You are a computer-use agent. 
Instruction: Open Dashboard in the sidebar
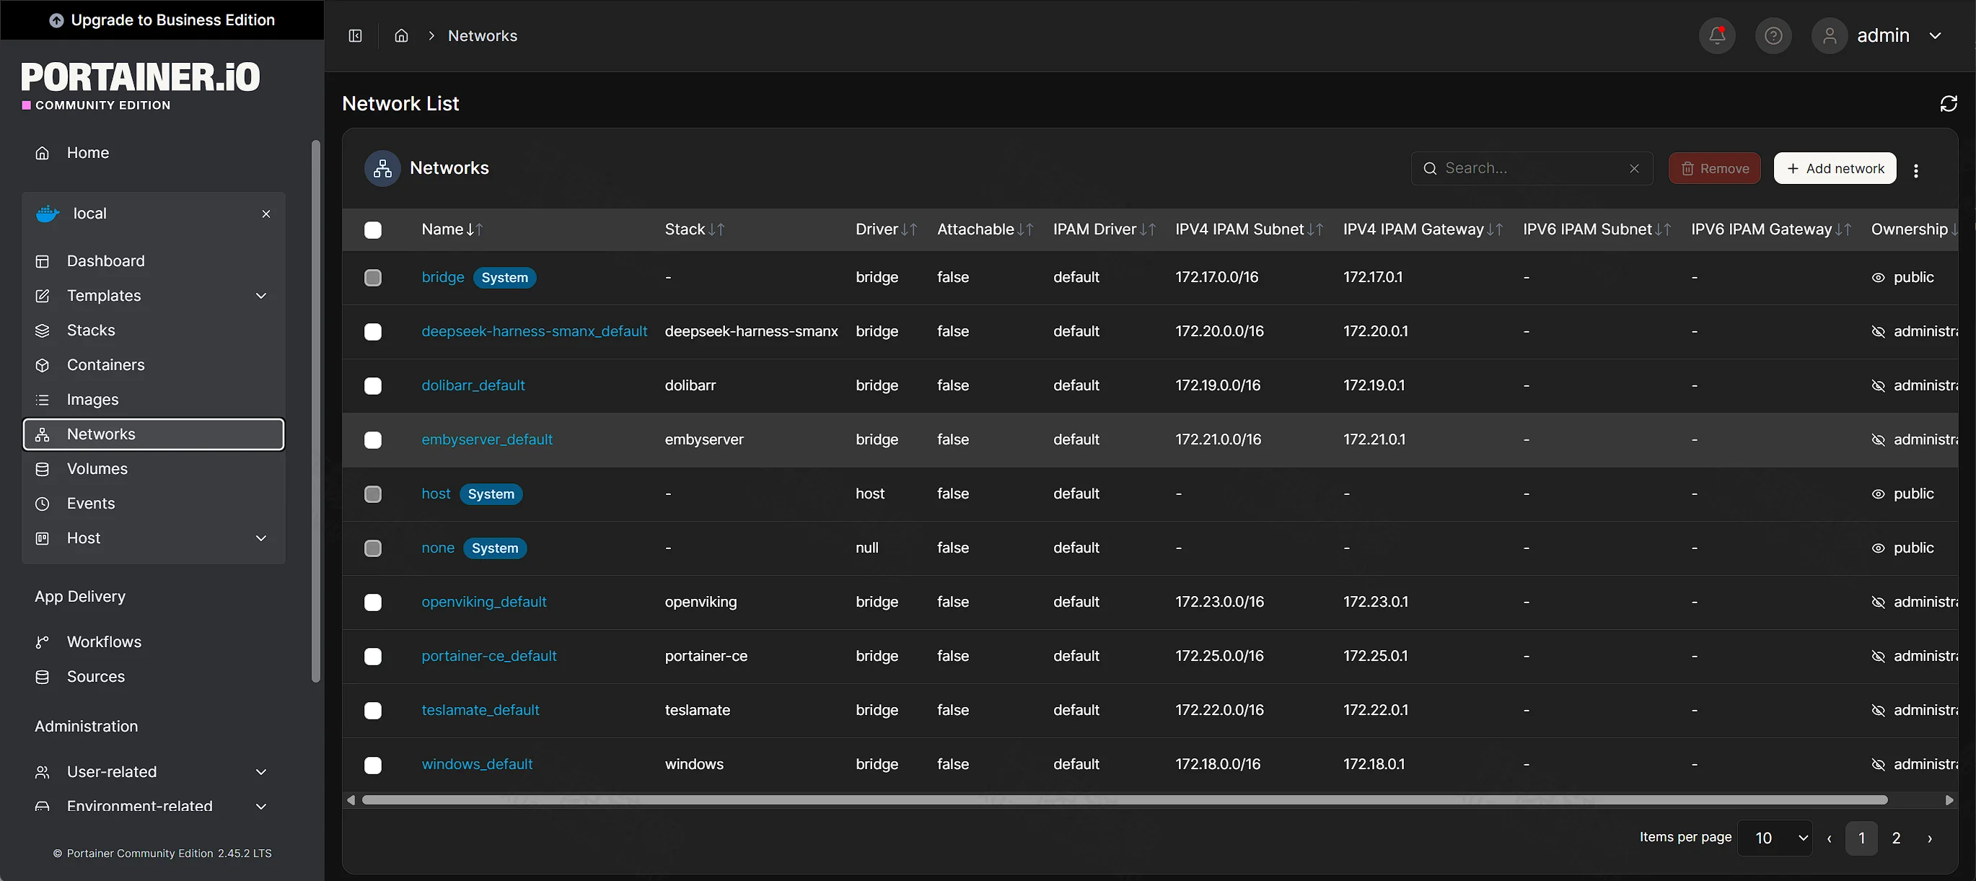pos(153,262)
